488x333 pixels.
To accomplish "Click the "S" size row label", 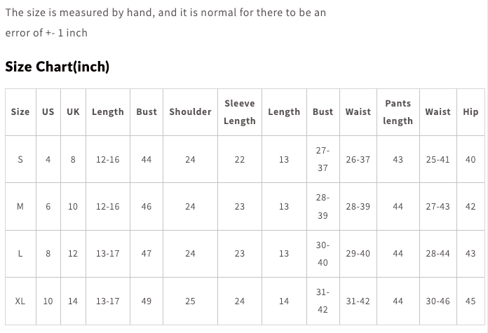I will click(20, 159).
